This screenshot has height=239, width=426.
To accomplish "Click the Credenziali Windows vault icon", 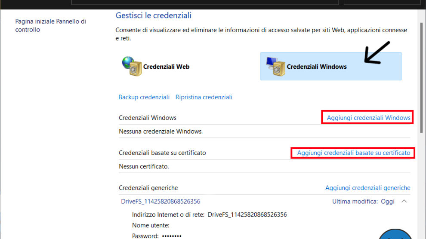I will pos(275,67).
